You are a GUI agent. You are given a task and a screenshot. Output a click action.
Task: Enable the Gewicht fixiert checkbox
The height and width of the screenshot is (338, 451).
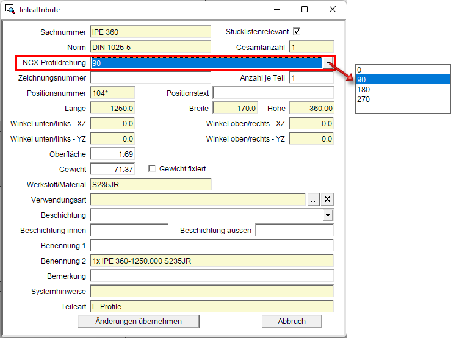152,168
